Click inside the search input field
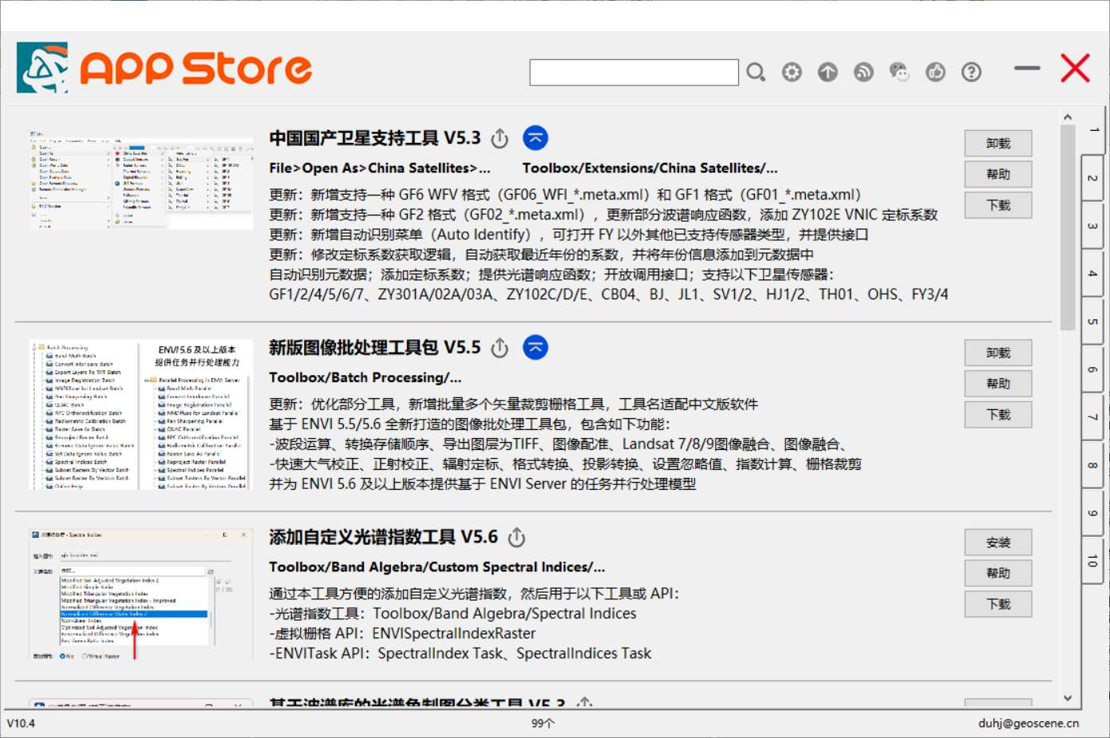Viewport: 1110px width, 738px height. coord(634,72)
